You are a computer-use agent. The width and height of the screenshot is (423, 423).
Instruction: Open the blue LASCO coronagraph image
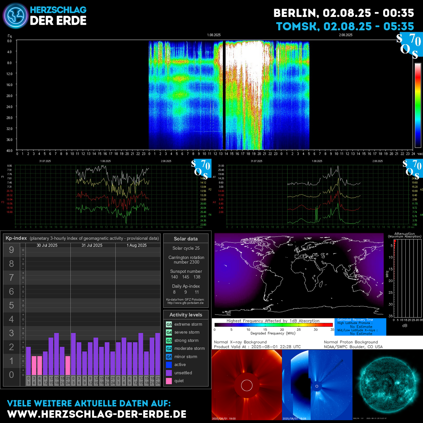point(317,385)
